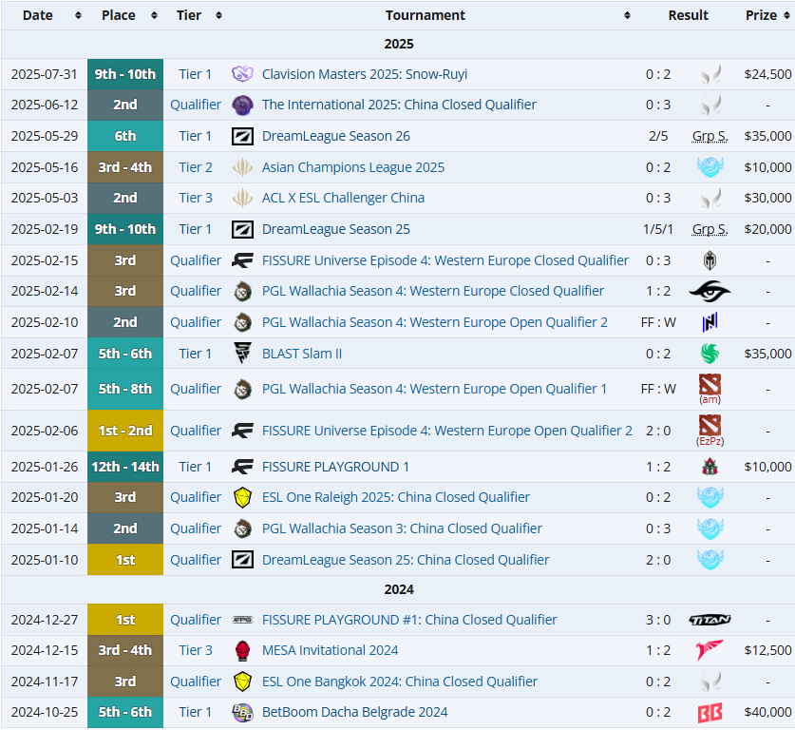The height and width of the screenshot is (730, 795).
Task: Click the Titan opponent logo for FISSURE PLAYGROUND #1
Action: [x=710, y=620]
